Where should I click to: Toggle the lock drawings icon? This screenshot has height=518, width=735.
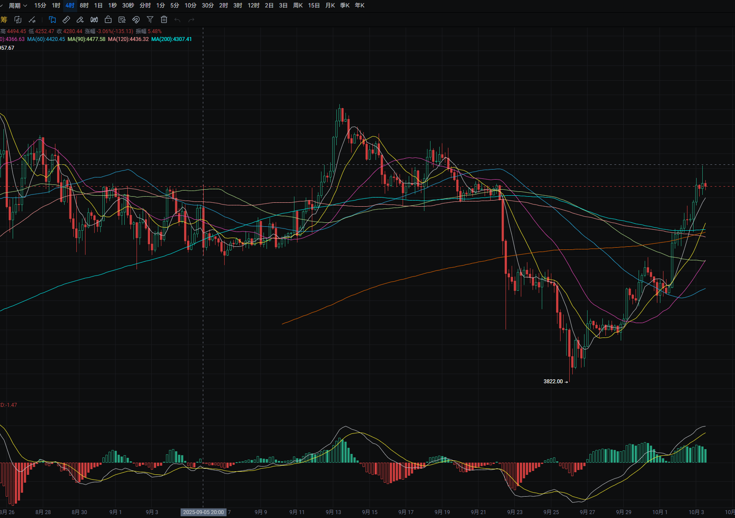[108, 20]
